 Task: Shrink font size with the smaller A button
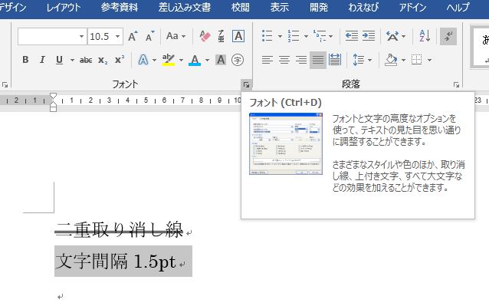(150, 36)
